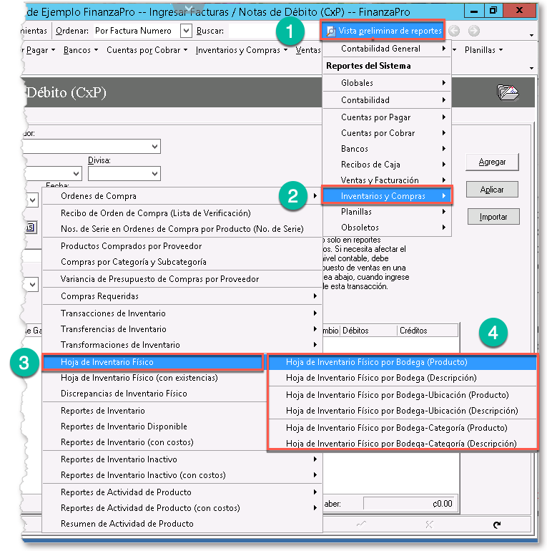
Task: Open the Planillas menu bar item
Action: click(483, 50)
